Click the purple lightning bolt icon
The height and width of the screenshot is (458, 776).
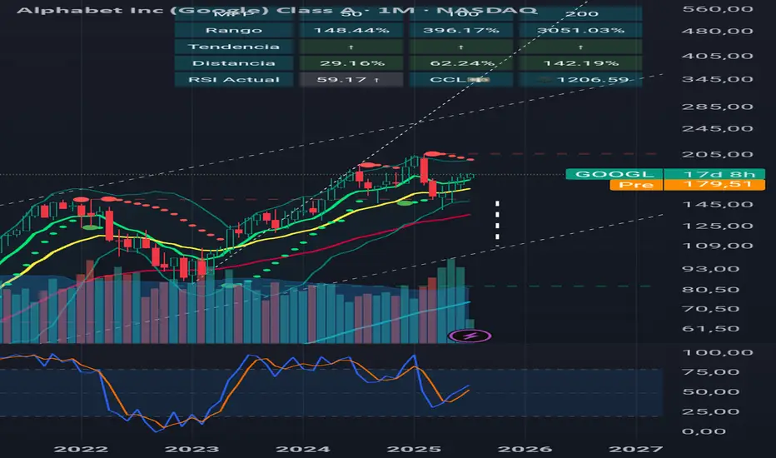[x=470, y=336]
